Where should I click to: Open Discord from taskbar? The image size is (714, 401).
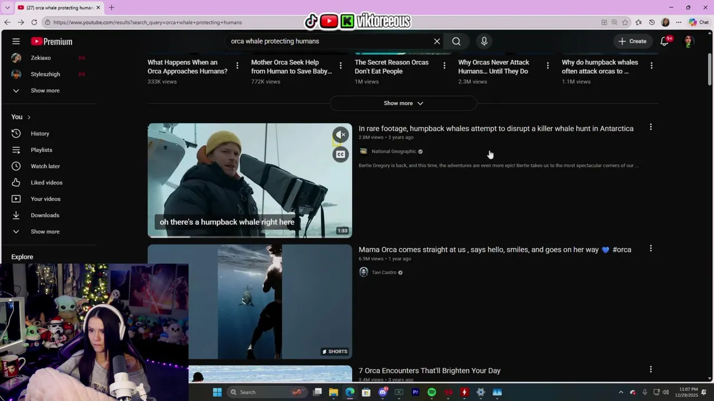tap(383, 392)
